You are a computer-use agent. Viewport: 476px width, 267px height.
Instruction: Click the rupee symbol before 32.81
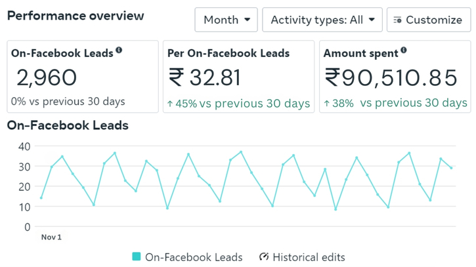176,78
